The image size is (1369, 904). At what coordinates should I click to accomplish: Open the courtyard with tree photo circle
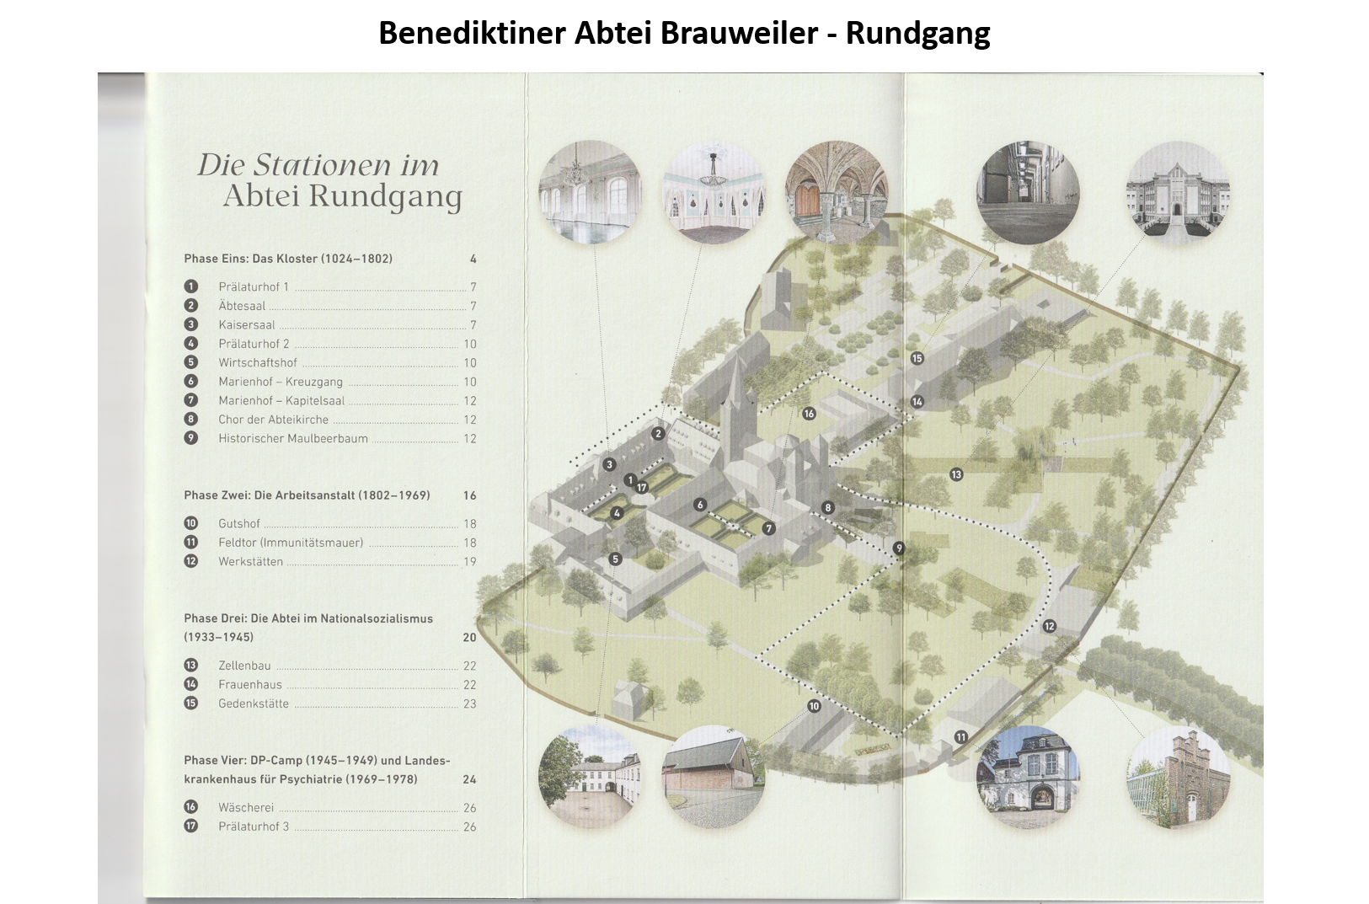[590, 777]
